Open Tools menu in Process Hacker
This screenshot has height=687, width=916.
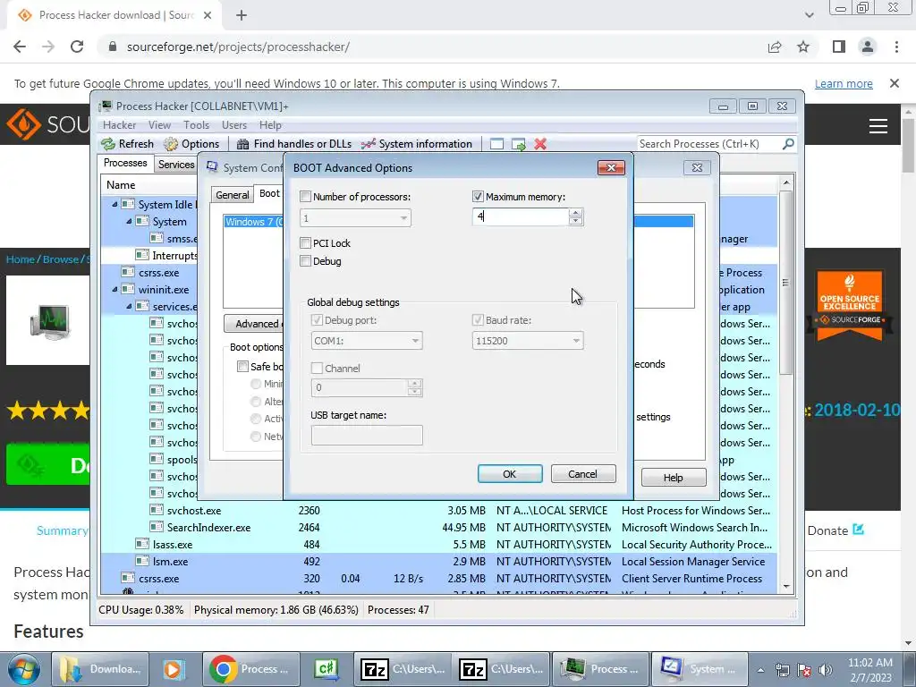tap(196, 125)
